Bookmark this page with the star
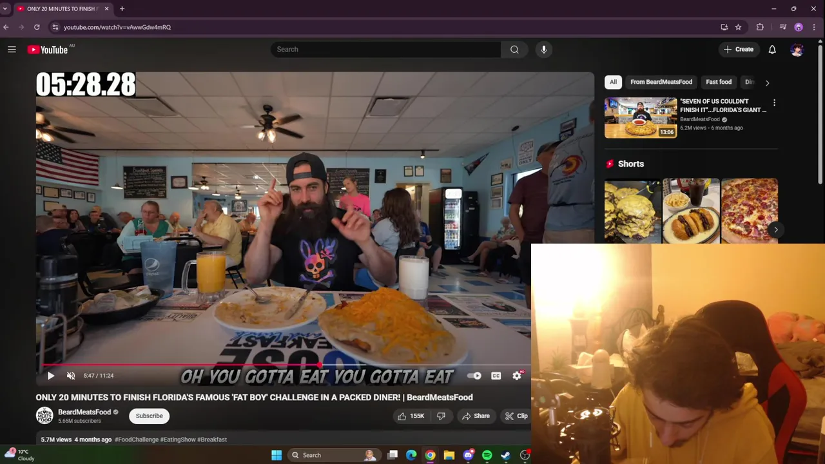Viewport: 825px width, 464px height. click(738, 27)
